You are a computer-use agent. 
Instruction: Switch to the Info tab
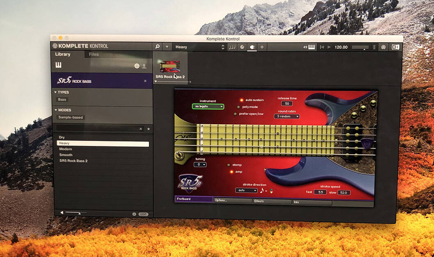coord(312,202)
